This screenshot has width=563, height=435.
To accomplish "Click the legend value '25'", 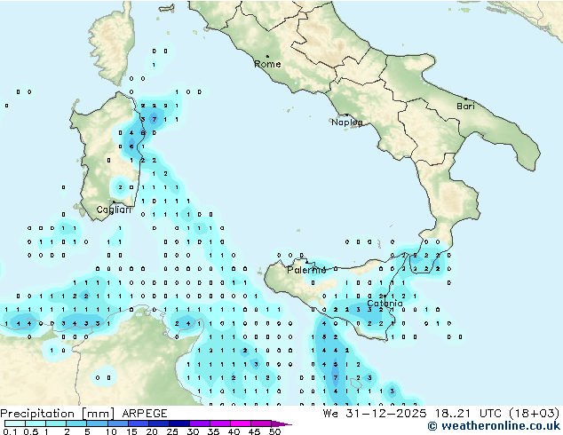I will (x=172, y=431).
